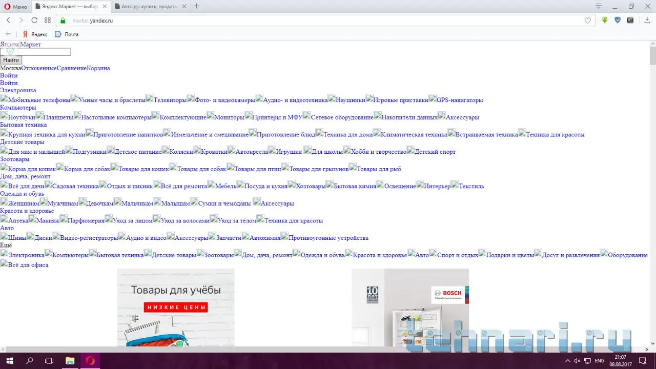Open the Почта bookmark
Screen dimensions: 656x369
tap(67, 34)
